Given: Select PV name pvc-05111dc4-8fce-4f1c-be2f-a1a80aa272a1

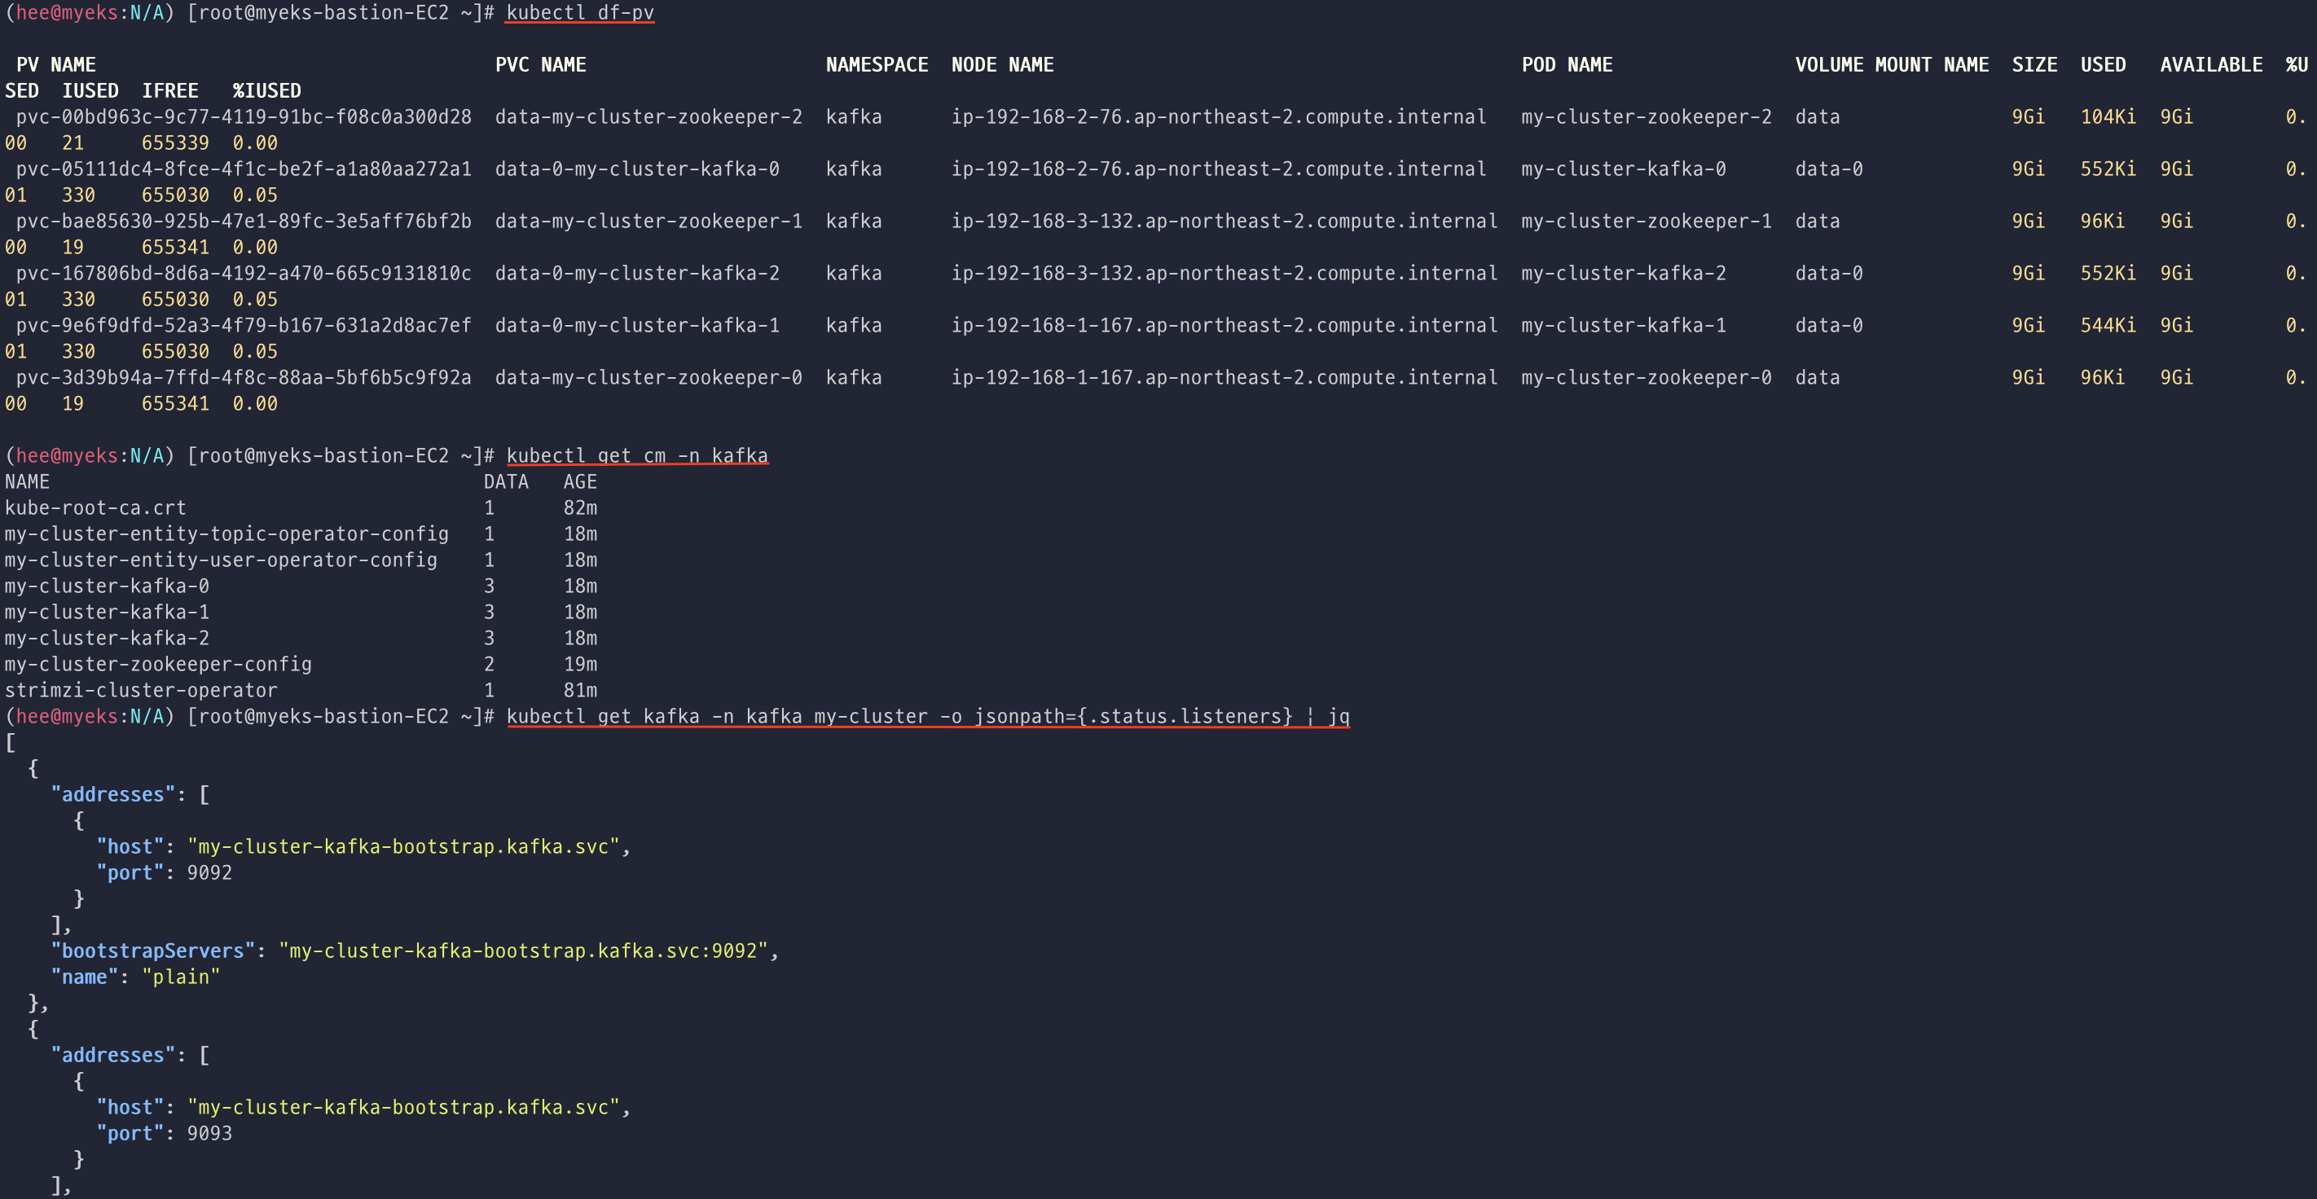Looking at the screenshot, I should [244, 169].
